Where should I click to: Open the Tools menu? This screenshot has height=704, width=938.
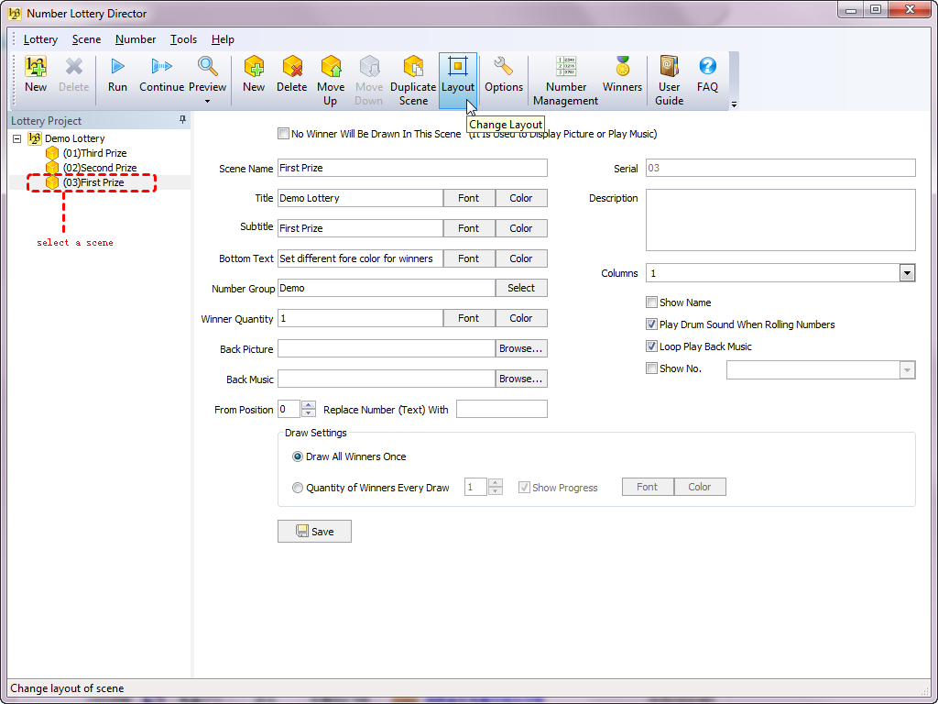click(x=183, y=39)
